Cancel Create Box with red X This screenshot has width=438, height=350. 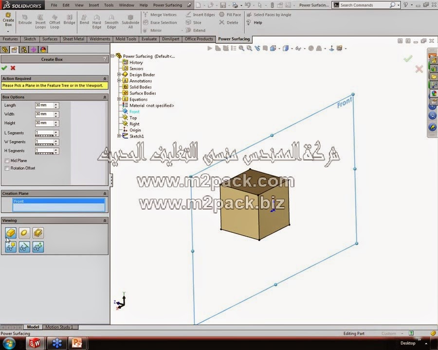coord(13,68)
